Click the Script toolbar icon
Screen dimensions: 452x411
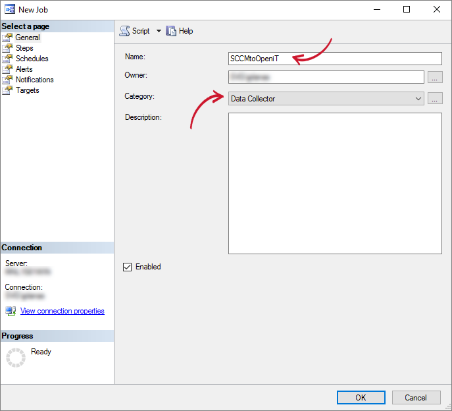pyautogui.click(x=125, y=31)
